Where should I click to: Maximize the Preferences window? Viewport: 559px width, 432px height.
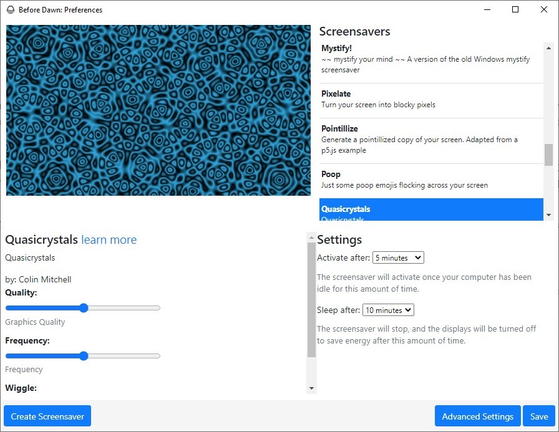(515, 9)
